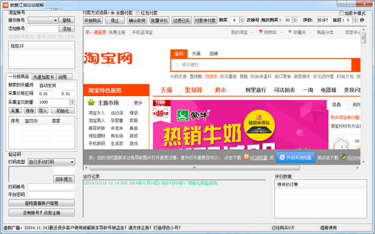
Task: Click 搜索的关键词 input field
Action: point(57,85)
